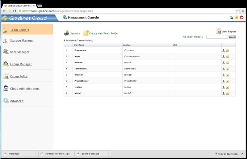Screen dimensions: 247x159
Task: Delete the TeamFolder1 team folder
Action: point(228,69)
